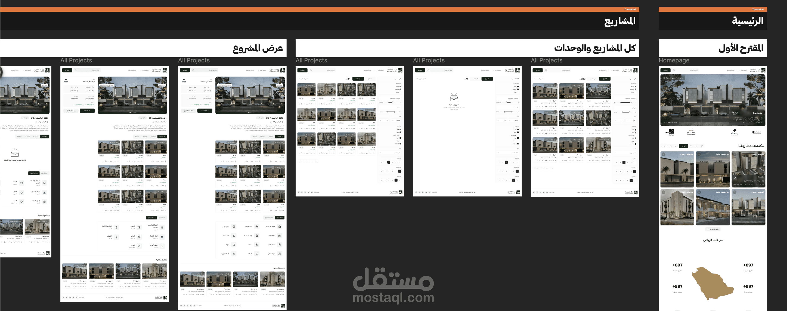Open the sort dropdown beside the 253 results count
The width and height of the screenshot is (787, 311).
[539, 79]
